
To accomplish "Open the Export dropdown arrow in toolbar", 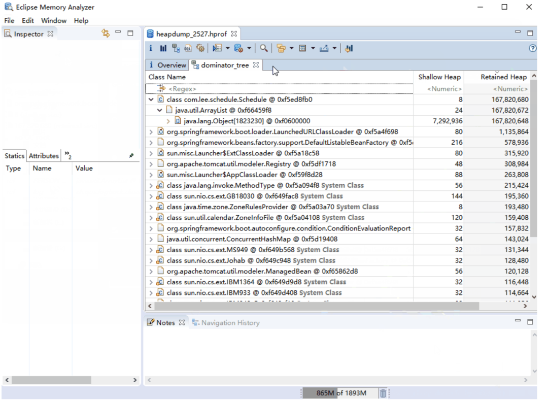I will click(x=335, y=48).
